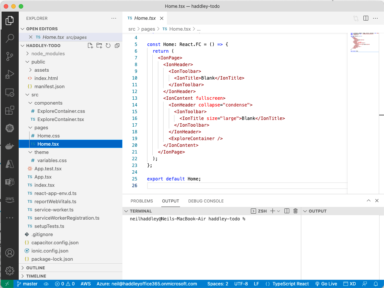Collapse the OPEN EDITORS section
This screenshot has width=384, height=288.
tap(22, 29)
